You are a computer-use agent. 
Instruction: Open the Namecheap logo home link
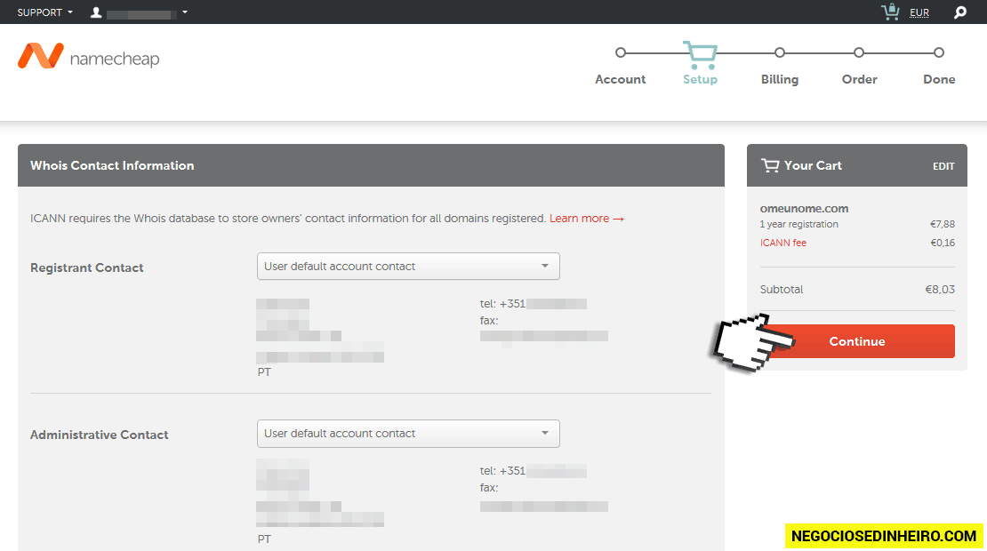[x=89, y=57]
